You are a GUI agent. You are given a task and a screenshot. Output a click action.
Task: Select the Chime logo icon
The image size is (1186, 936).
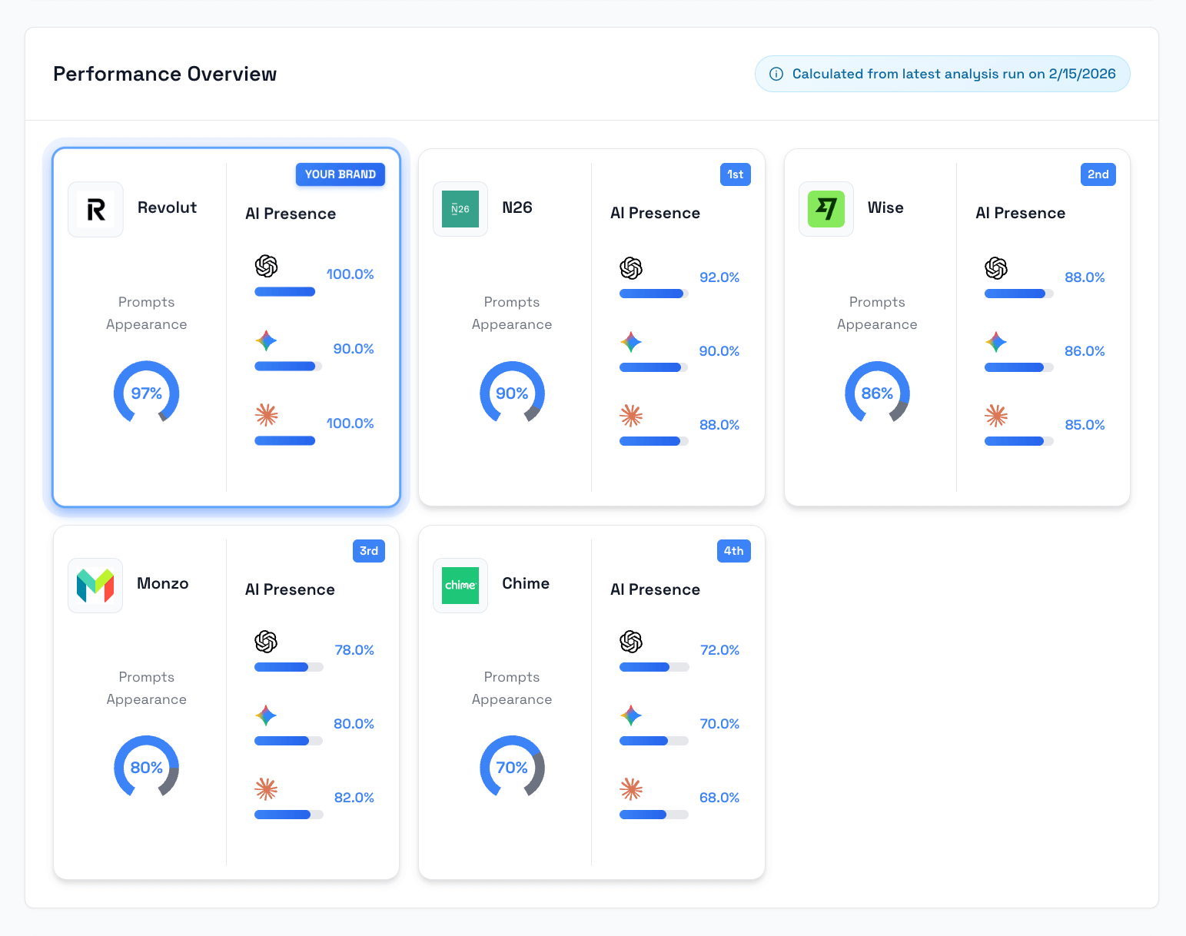460,585
